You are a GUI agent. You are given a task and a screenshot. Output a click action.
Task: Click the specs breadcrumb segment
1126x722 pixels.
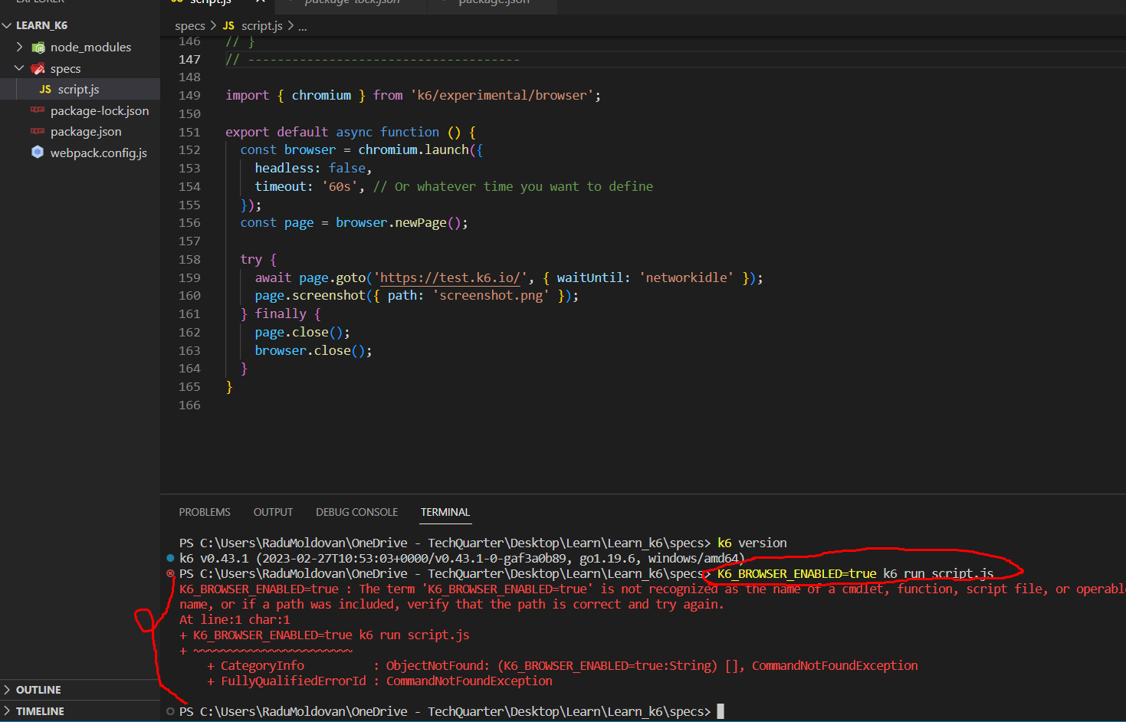[189, 26]
